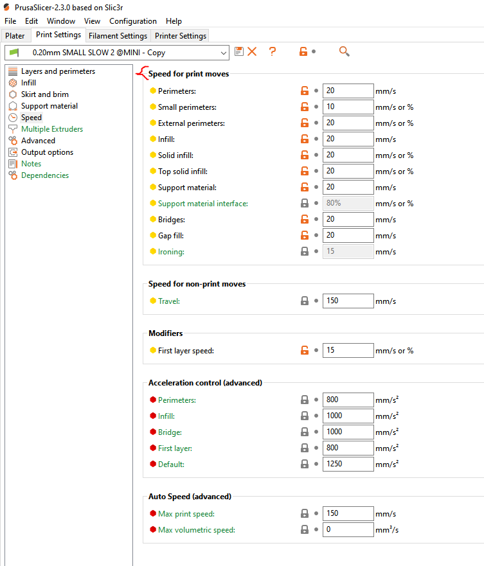
Task: Click the Gap fill speed input field
Action: click(x=348, y=235)
